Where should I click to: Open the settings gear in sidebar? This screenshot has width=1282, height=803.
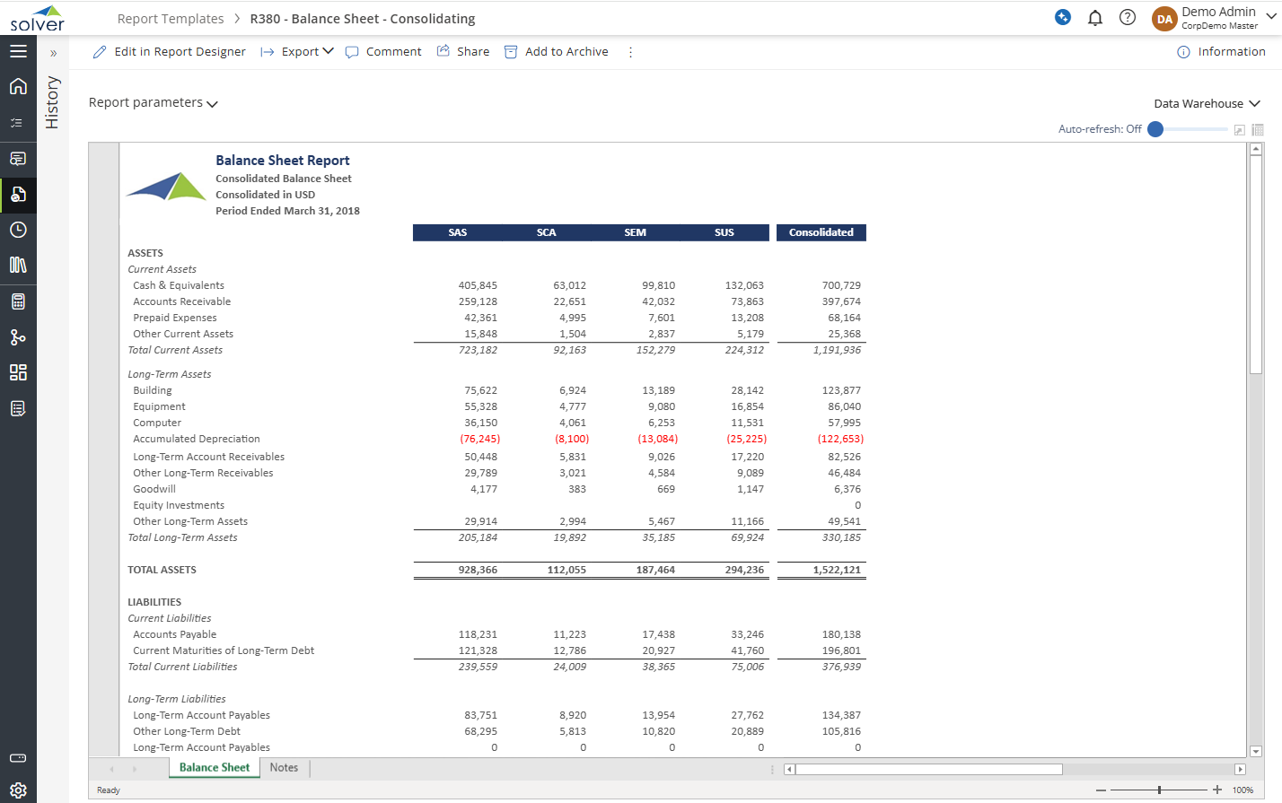18,790
